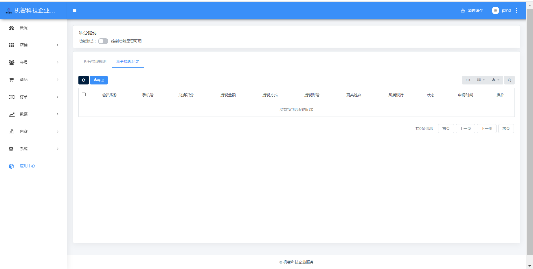Click the 没有找到匹配的记录 empty message

point(296,110)
